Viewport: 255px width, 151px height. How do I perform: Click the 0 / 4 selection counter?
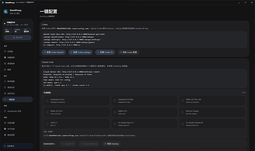click(x=244, y=93)
